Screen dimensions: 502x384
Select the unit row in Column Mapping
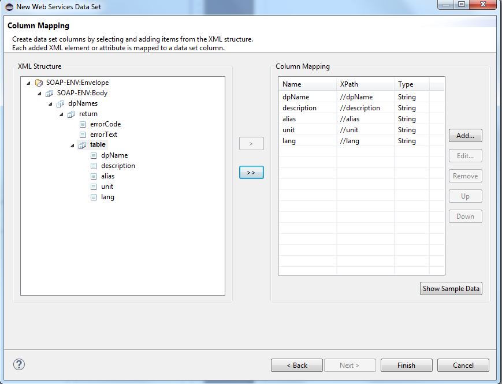point(361,130)
